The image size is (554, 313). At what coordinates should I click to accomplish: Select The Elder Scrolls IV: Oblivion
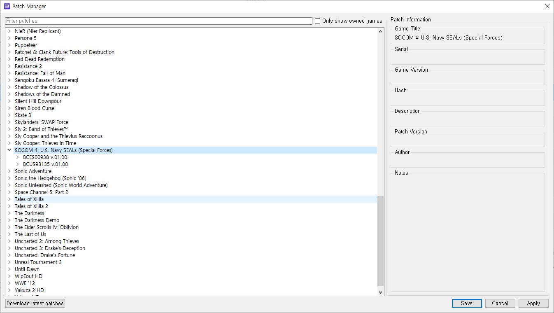(x=47, y=227)
